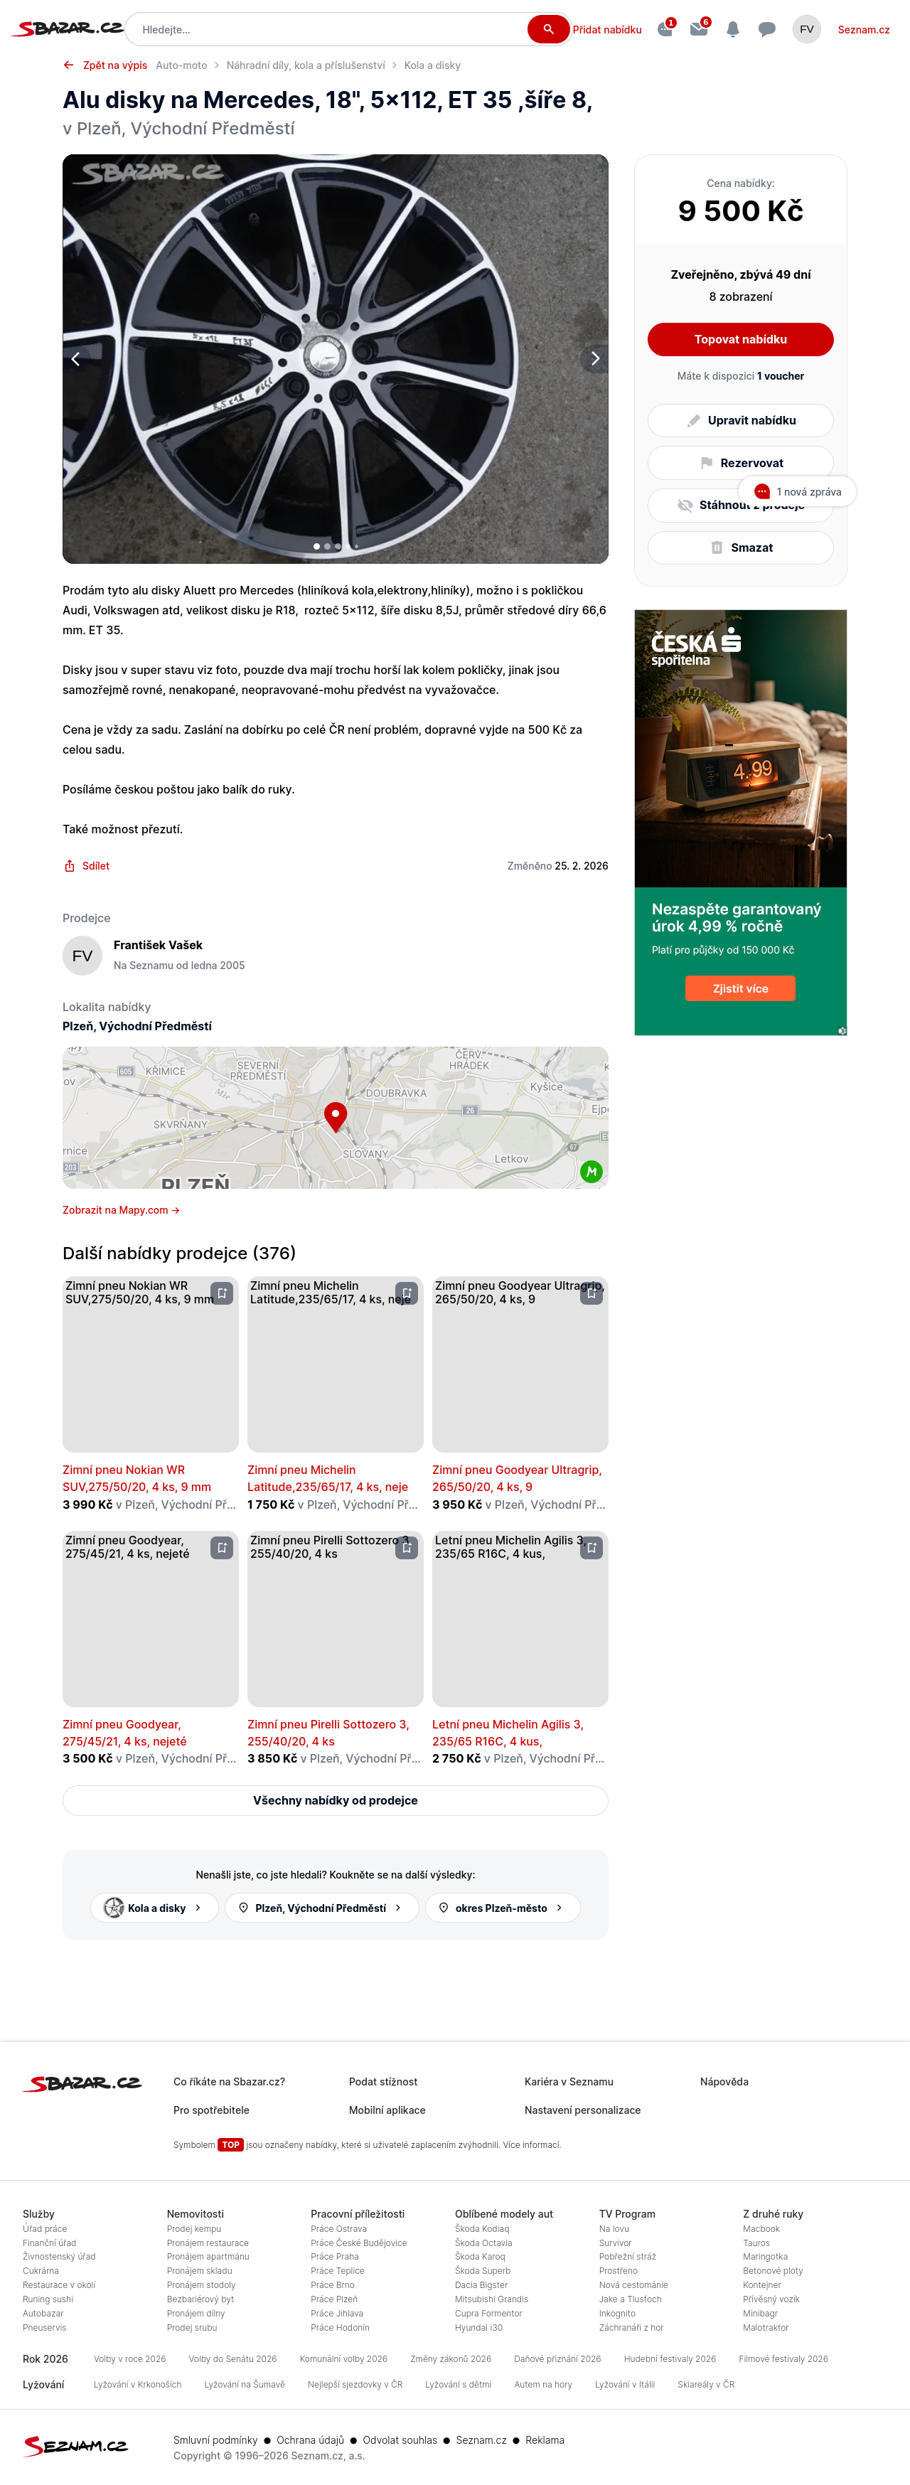Click the Sdílet share icon
910x2485 pixels.
(70, 865)
